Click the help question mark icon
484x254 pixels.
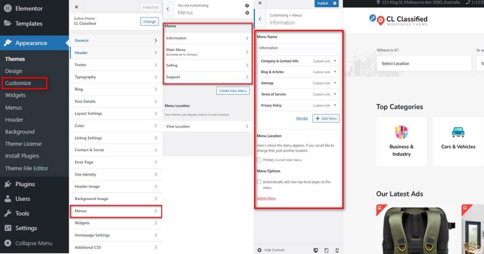point(247,6)
